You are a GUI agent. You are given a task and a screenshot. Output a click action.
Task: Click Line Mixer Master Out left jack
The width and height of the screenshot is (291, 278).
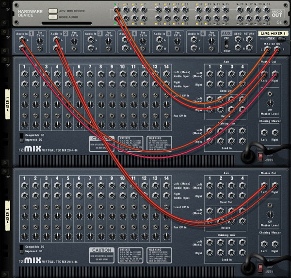[267, 49]
